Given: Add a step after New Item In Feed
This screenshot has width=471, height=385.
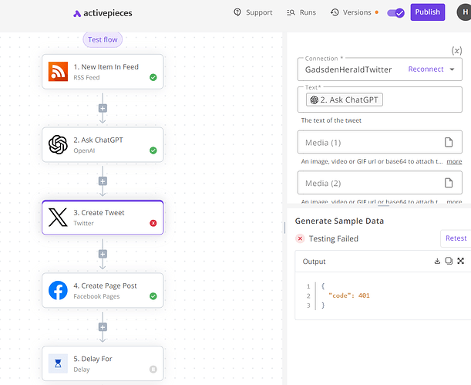Looking at the screenshot, I should pyautogui.click(x=103, y=108).
